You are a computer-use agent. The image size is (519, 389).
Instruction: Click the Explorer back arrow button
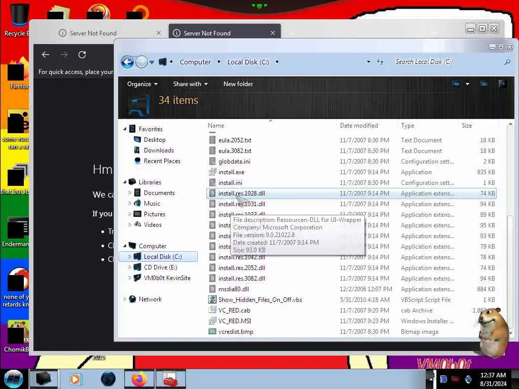127,62
